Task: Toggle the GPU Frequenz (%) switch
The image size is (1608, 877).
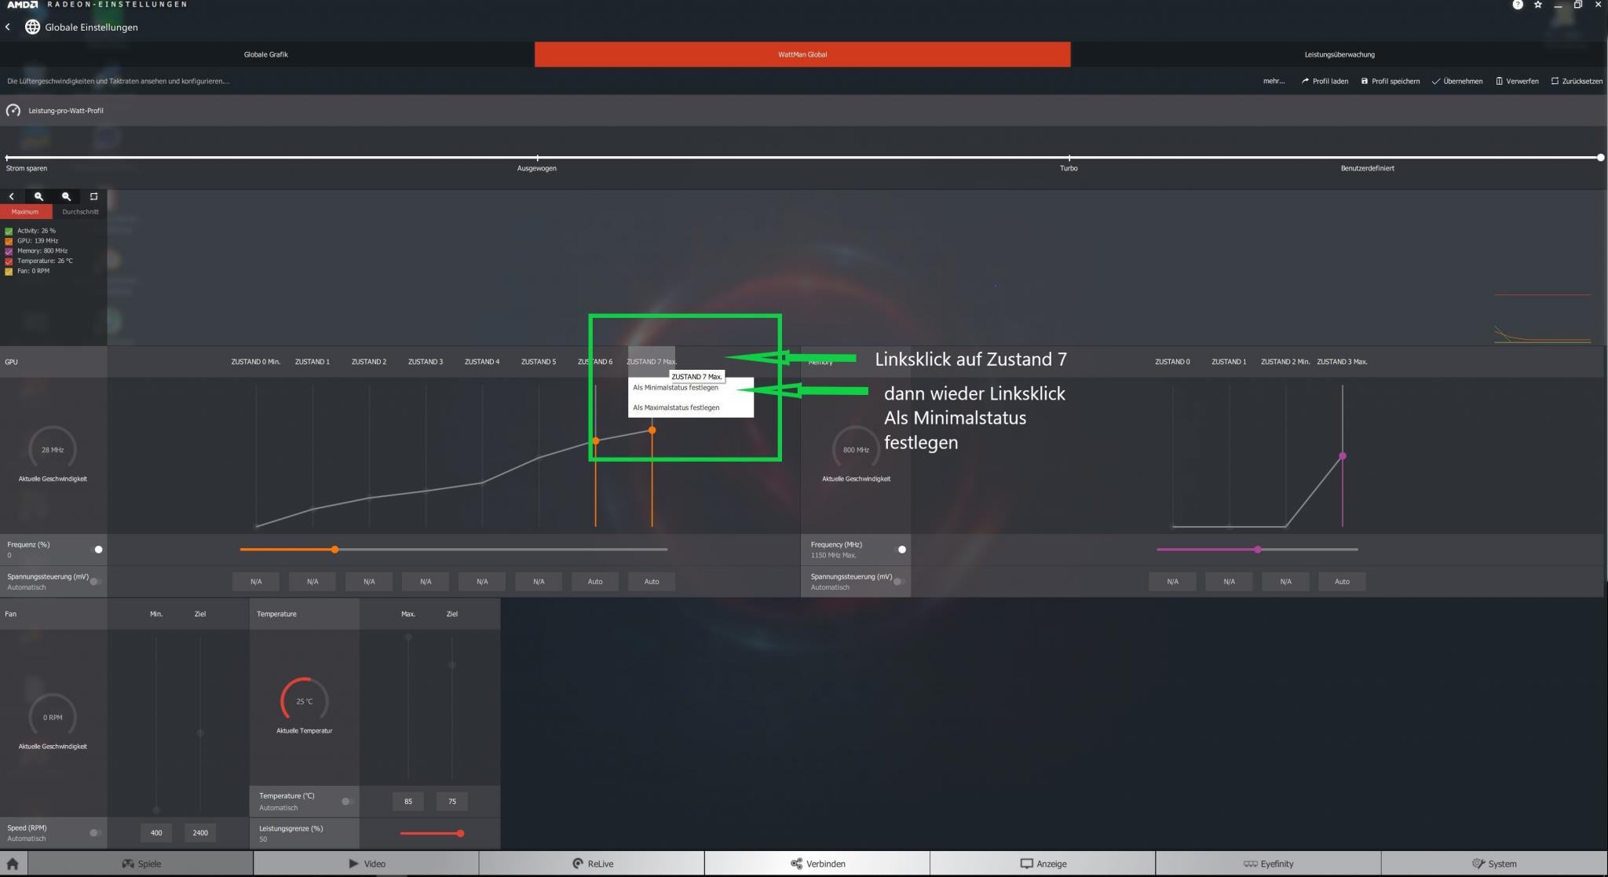Action: [96, 550]
